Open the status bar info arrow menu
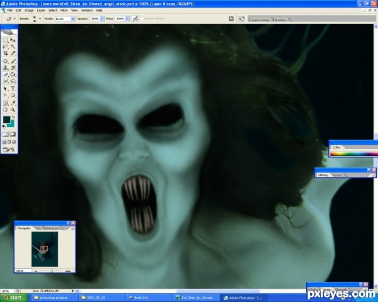This screenshot has width=378, height=302. (x=73, y=291)
